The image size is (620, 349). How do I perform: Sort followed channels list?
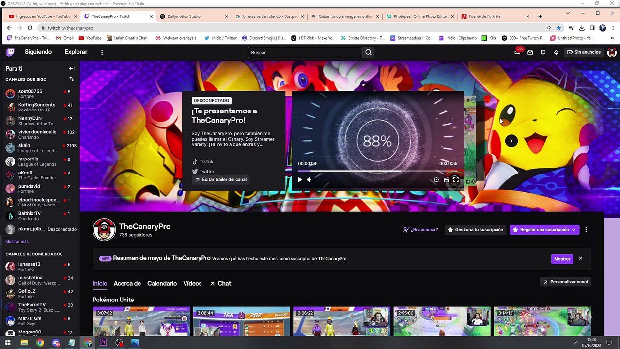pos(72,79)
